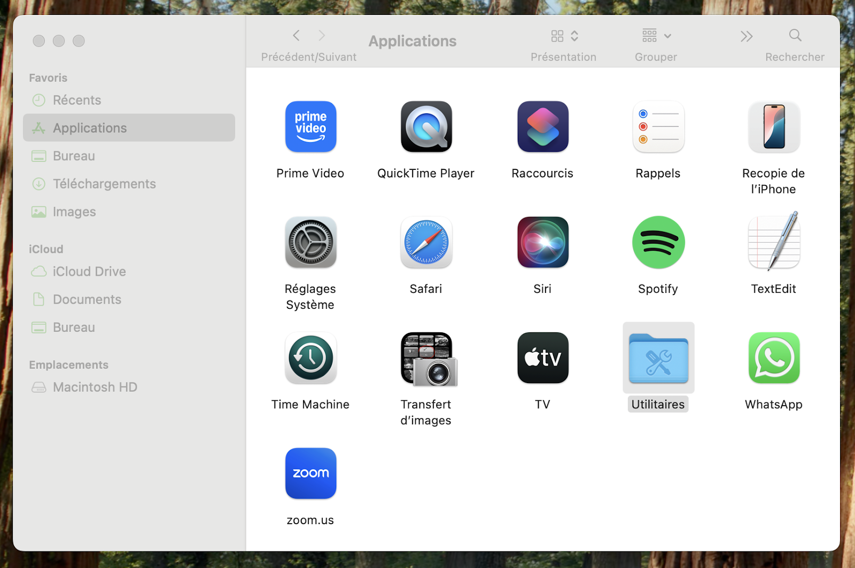Screen dimensions: 855x568
Task: Click the Précédent back arrow
Action: [x=297, y=36]
